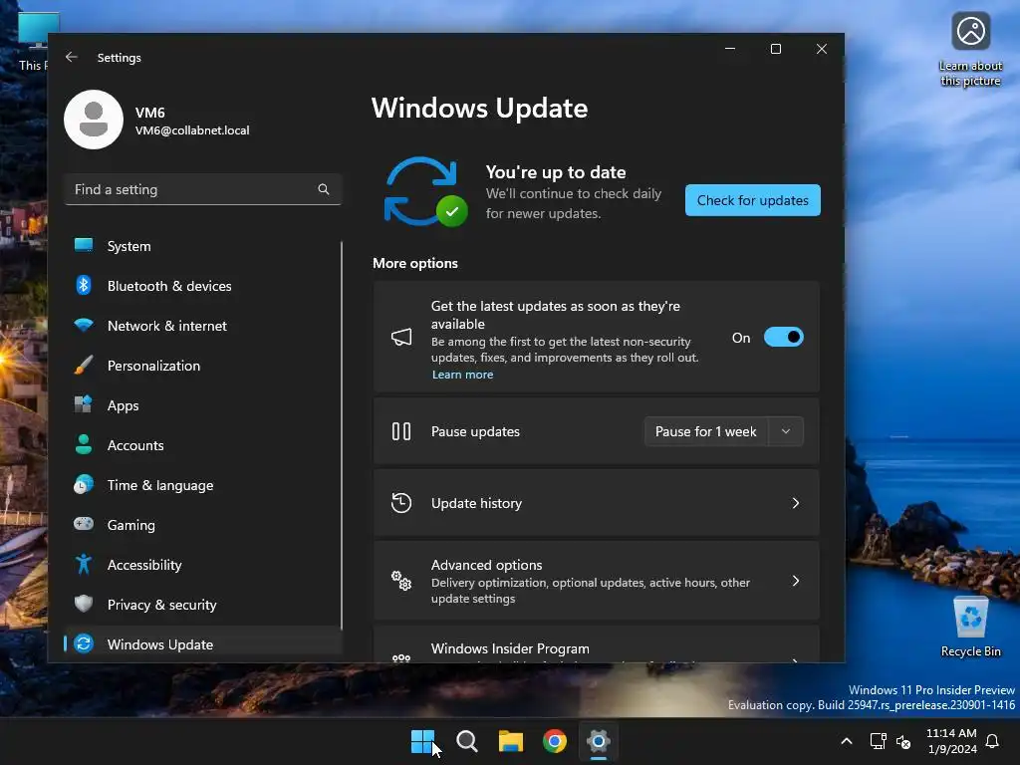
Task: Click the muted volume tray icon
Action: point(902,741)
